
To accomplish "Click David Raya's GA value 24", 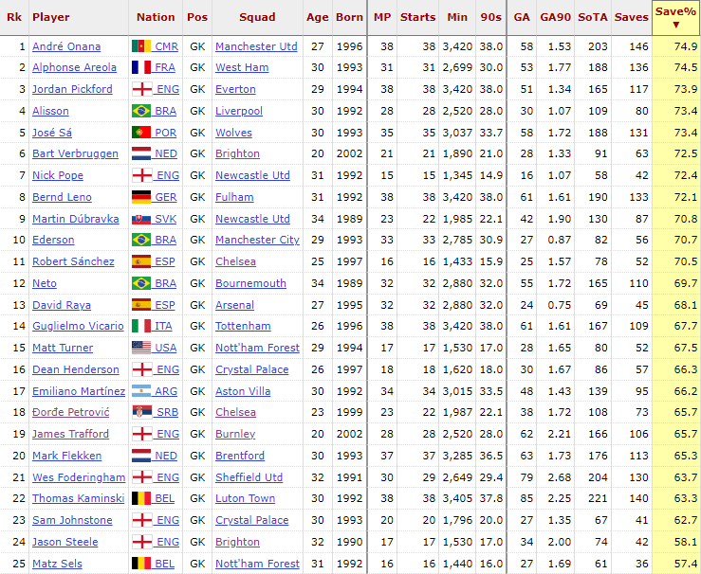I will 526,305.
